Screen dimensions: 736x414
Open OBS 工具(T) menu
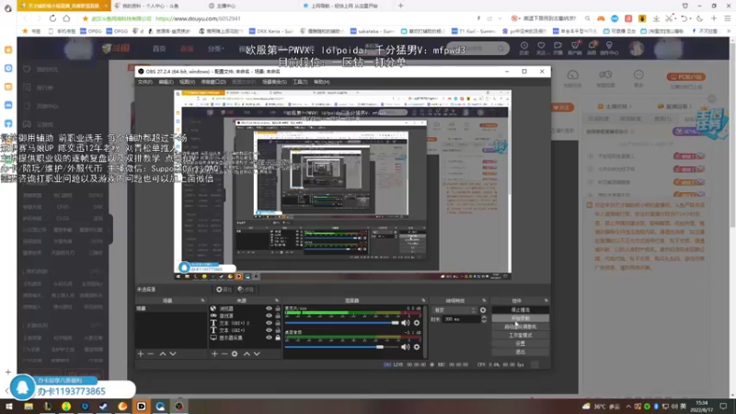[300, 82]
